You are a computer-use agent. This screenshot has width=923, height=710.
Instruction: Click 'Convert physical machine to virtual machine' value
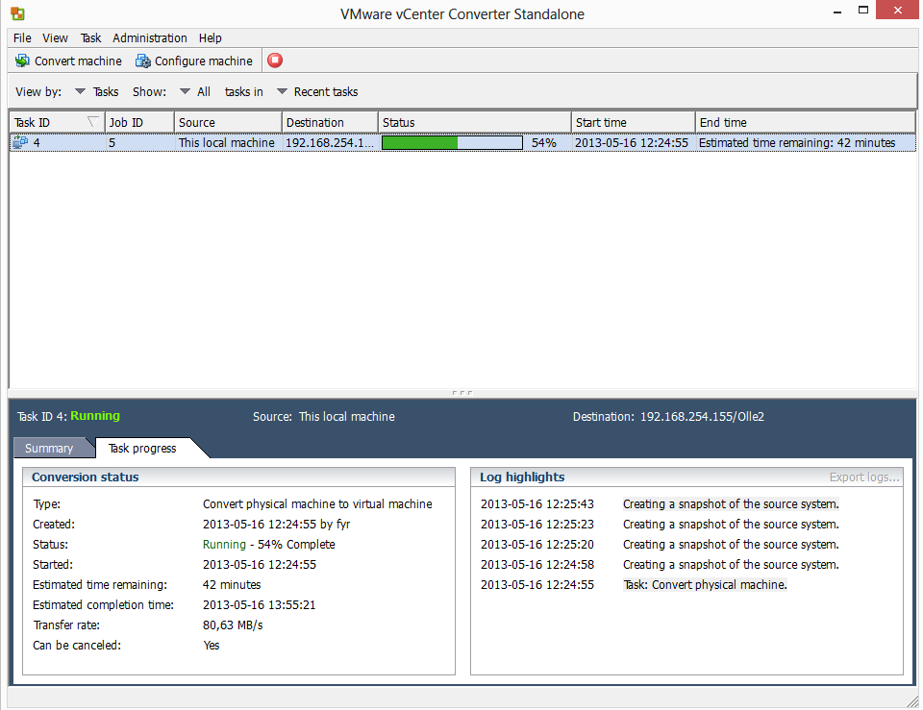pyautogui.click(x=318, y=504)
